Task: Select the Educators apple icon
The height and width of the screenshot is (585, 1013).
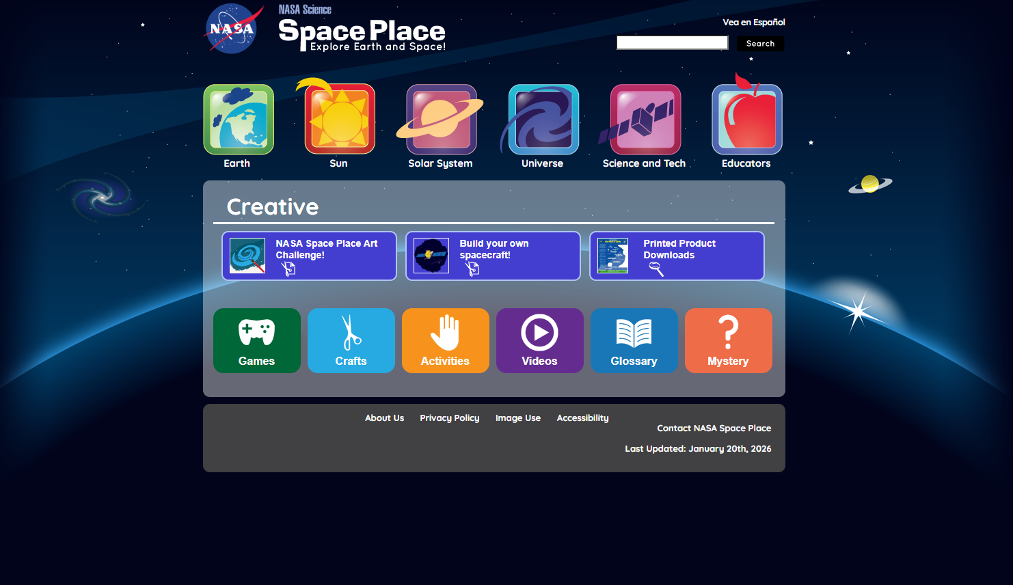Action: [746, 119]
